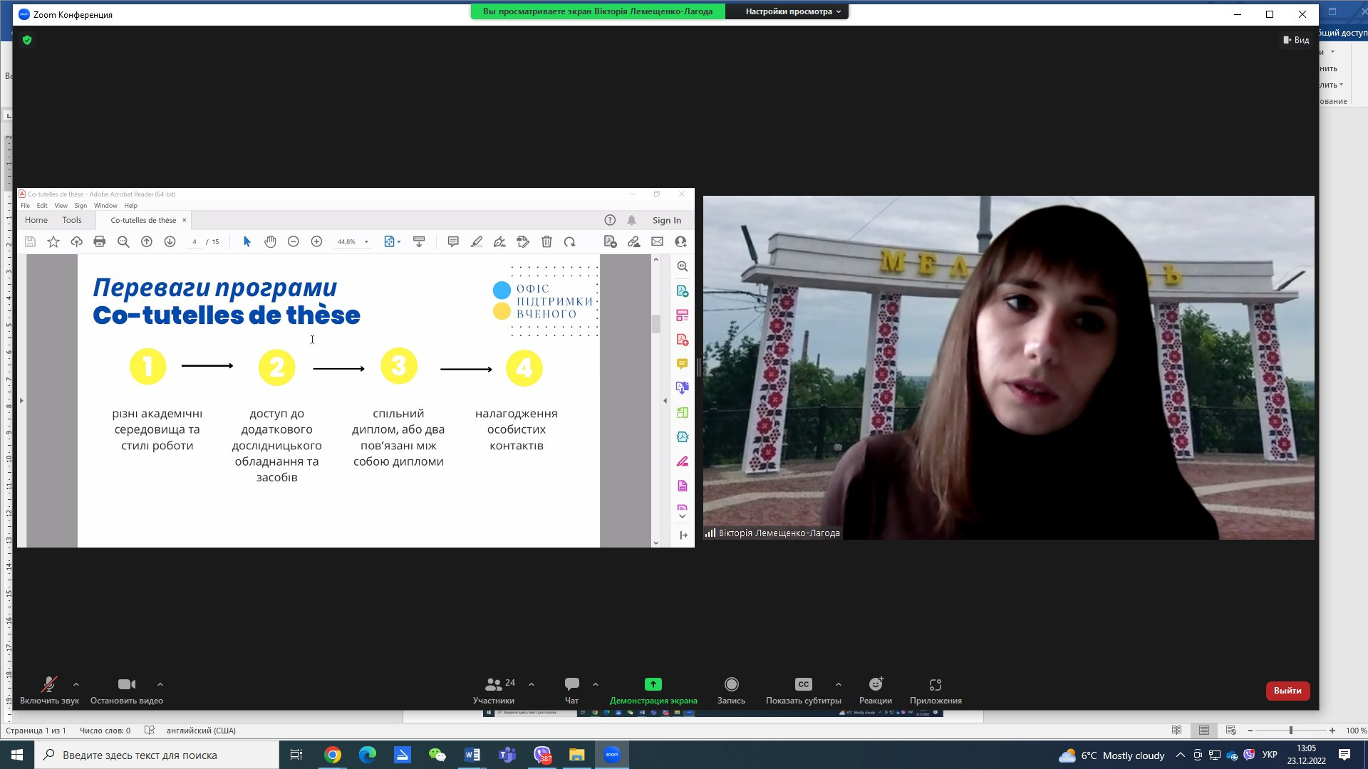Screen dimensions: 1368x769
Task: Open Настройки просмотра dropdown
Action: click(x=792, y=11)
